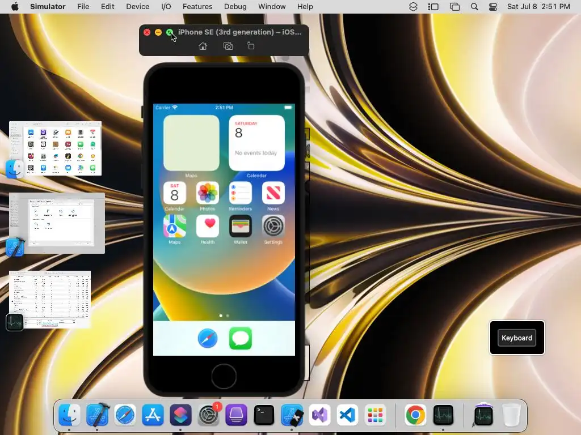Open the Apple menu
Screen dimensions: 581x435
click(15, 7)
